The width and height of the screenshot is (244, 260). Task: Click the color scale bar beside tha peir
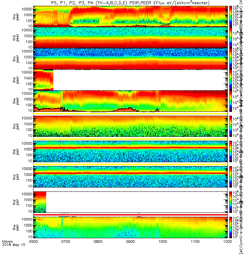pos(231,126)
